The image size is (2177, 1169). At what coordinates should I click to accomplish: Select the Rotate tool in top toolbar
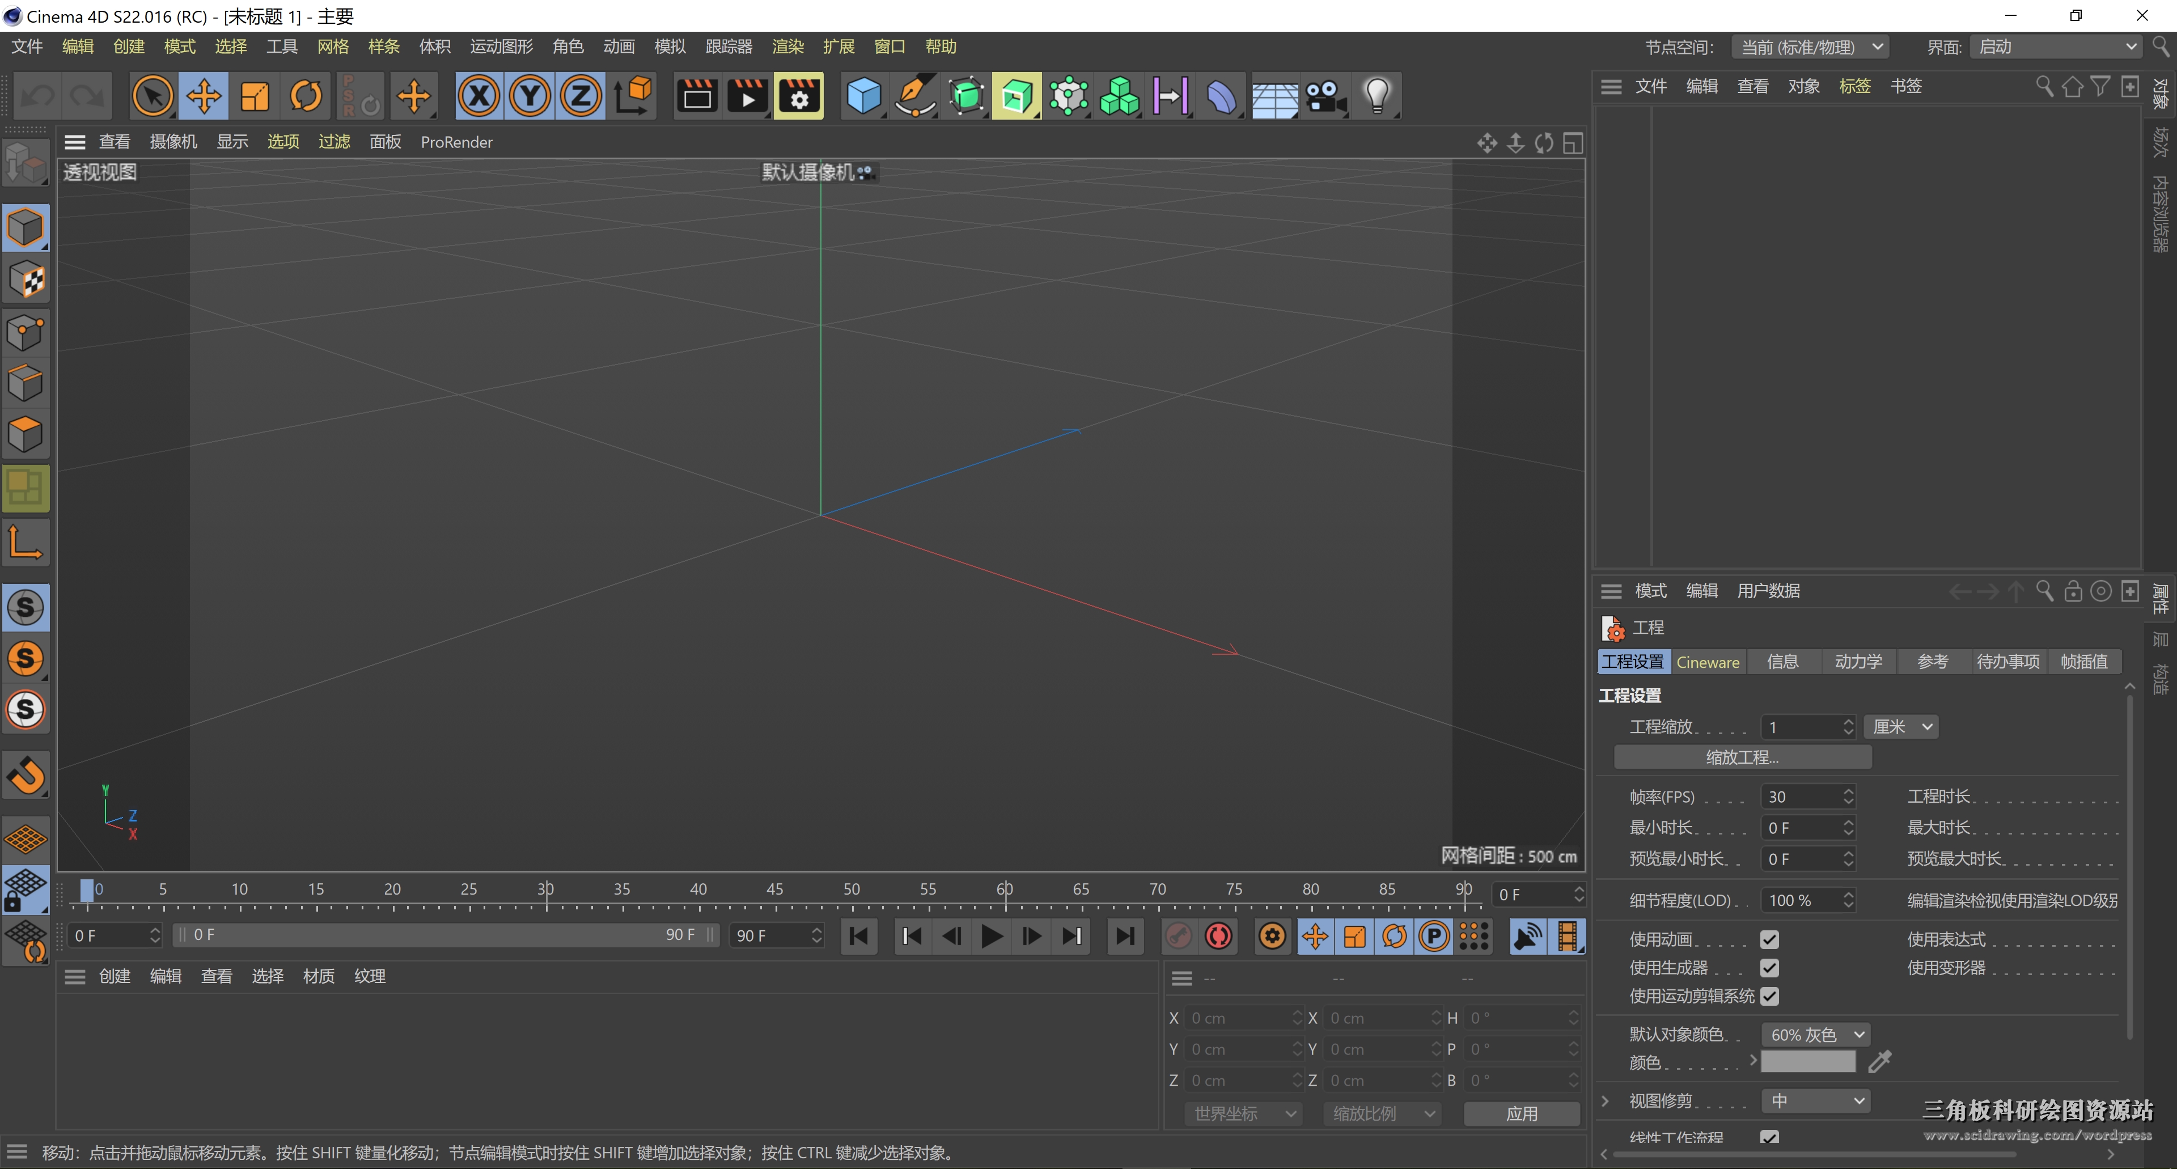tap(306, 95)
